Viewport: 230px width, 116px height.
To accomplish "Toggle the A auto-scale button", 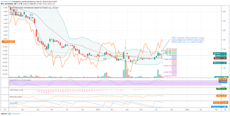I will [225, 110].
